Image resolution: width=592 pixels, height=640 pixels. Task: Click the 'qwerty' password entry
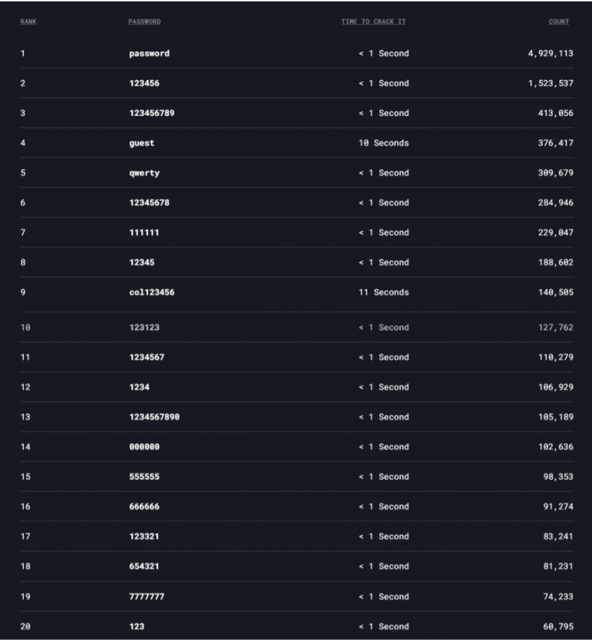click(x=144, y=173)
